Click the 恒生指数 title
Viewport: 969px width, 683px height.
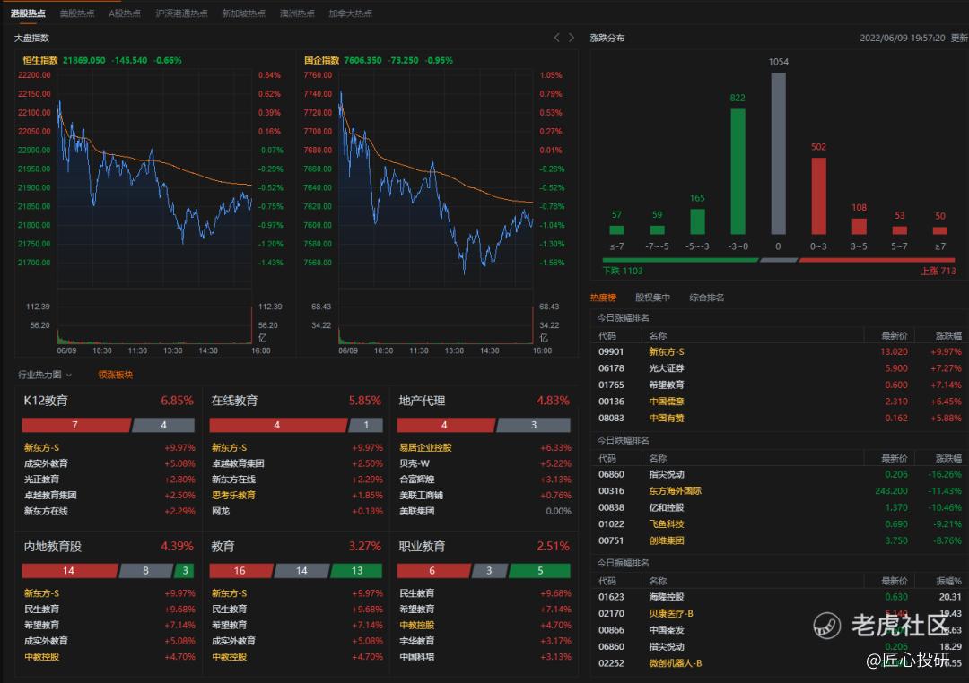(40, 60)
